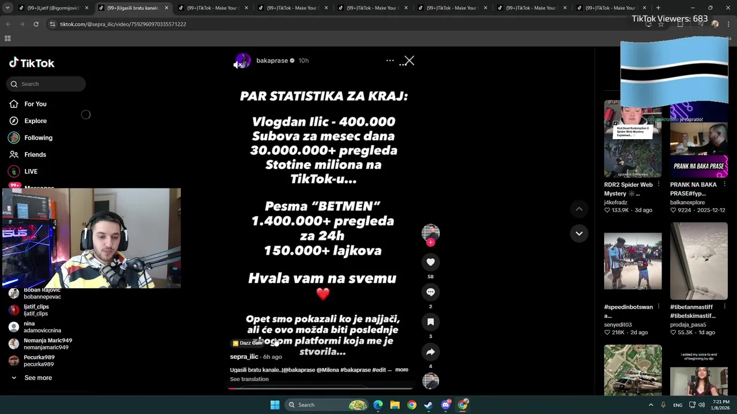
Task: Open a new browser tab with plus
Action: point(658,8)
